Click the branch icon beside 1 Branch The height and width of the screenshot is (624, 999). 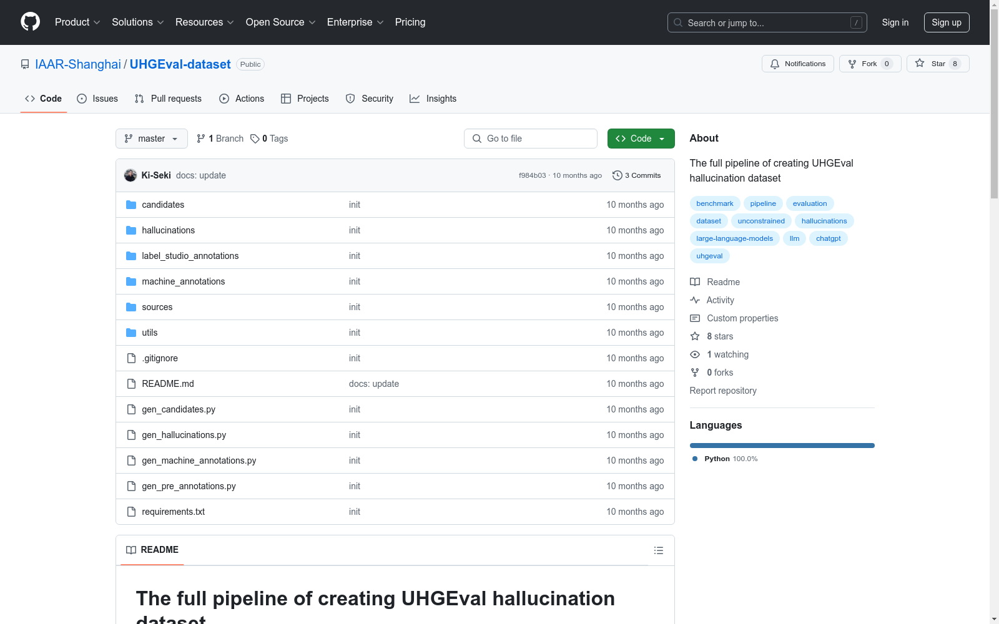coord(201,139)
